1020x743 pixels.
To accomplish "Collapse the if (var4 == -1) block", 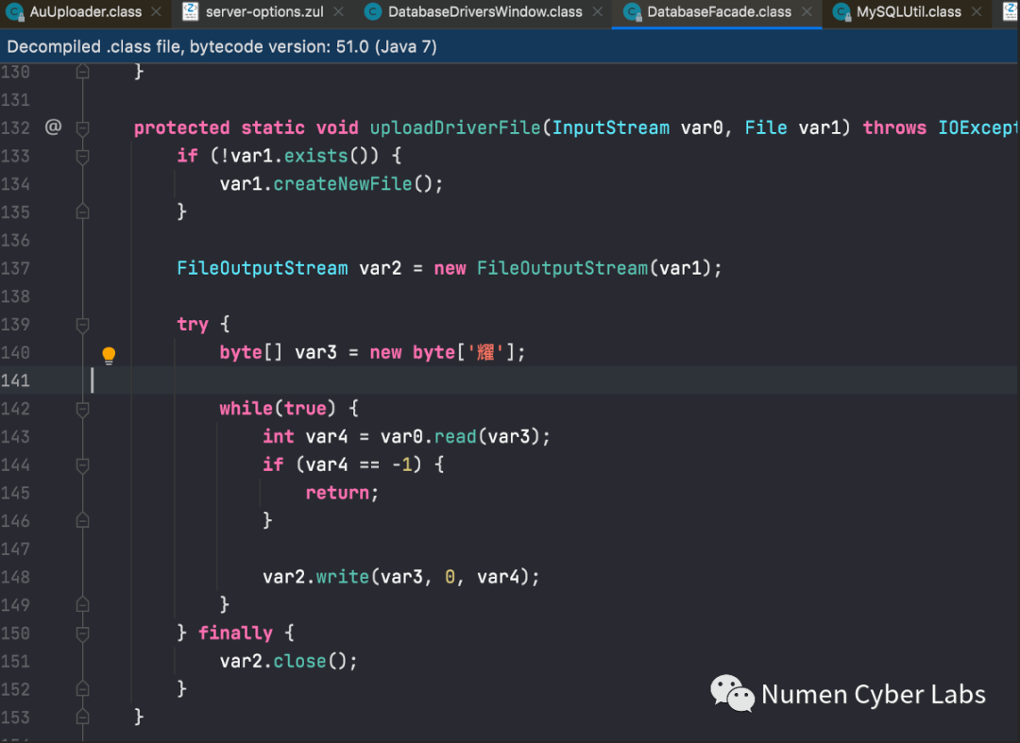I will (x=82, y=464).
